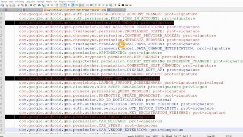This screenshot has height=137, width=243.
Task: Open the Language menu
Action: pyautogui.click(x=30, y=2)
